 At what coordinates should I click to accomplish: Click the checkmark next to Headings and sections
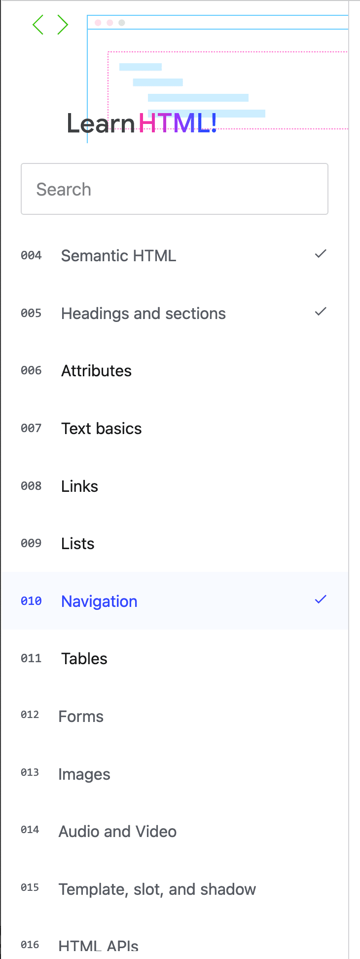coord(320,311)
